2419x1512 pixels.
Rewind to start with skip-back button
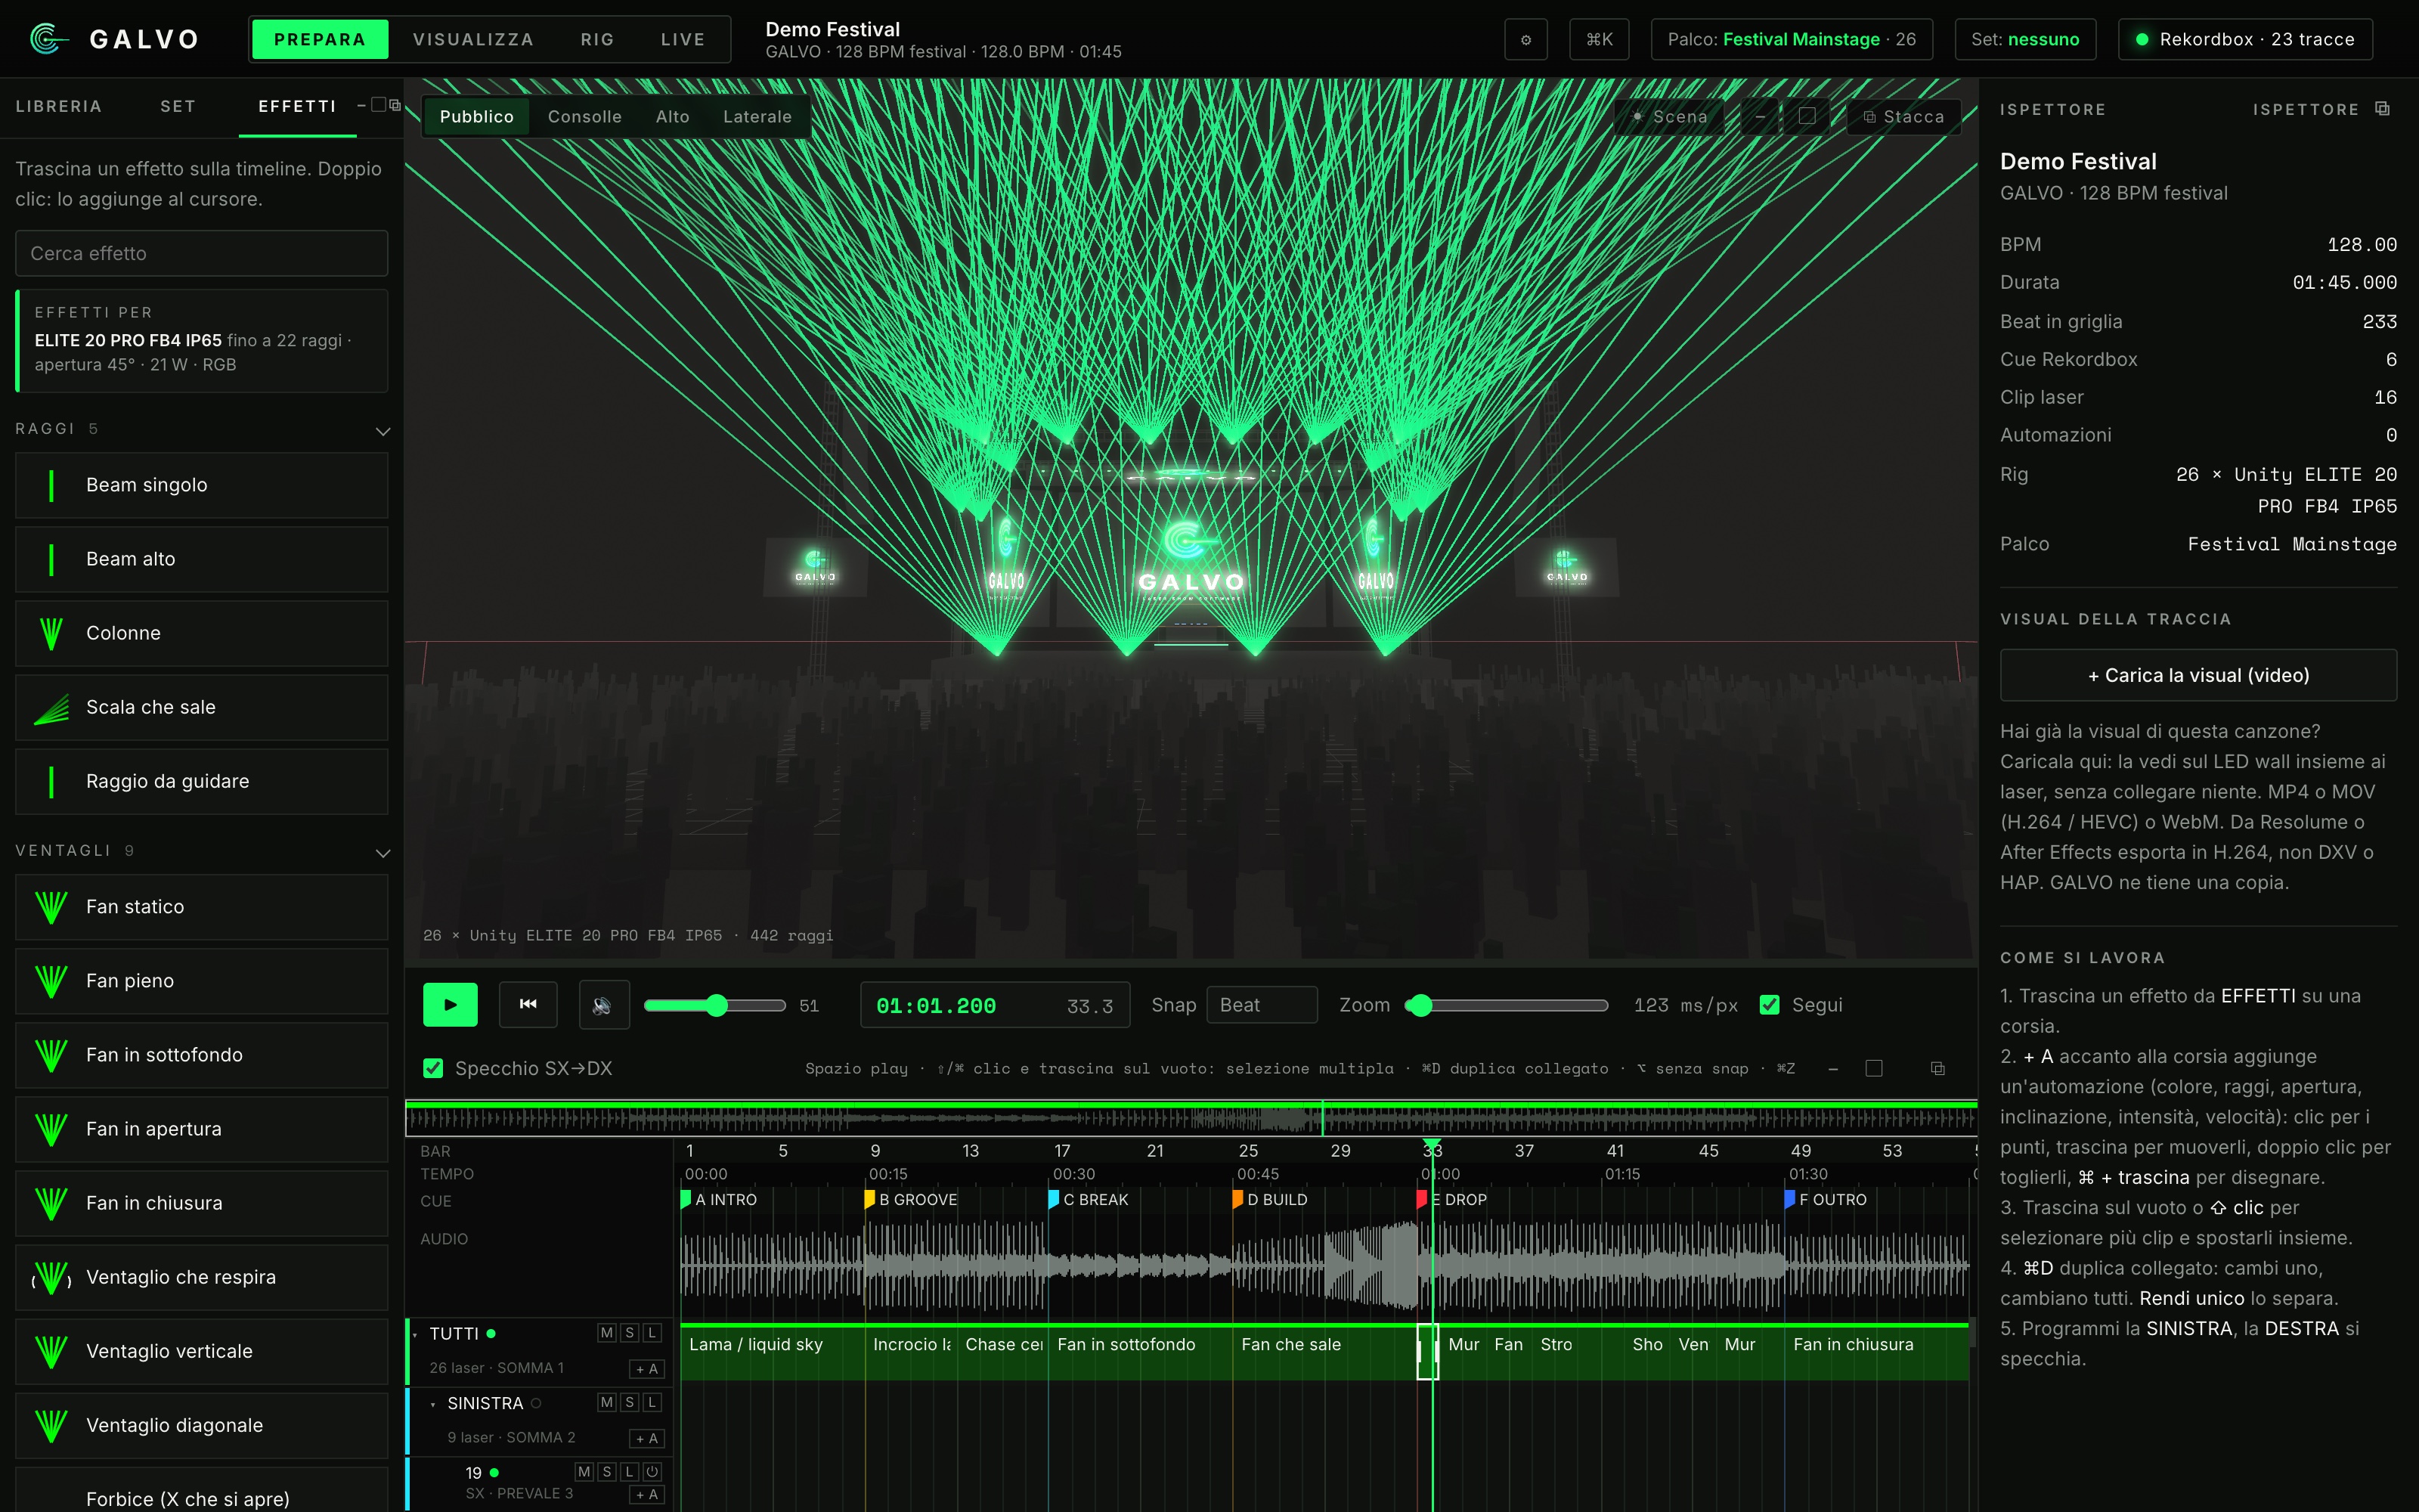(528, 1005)
